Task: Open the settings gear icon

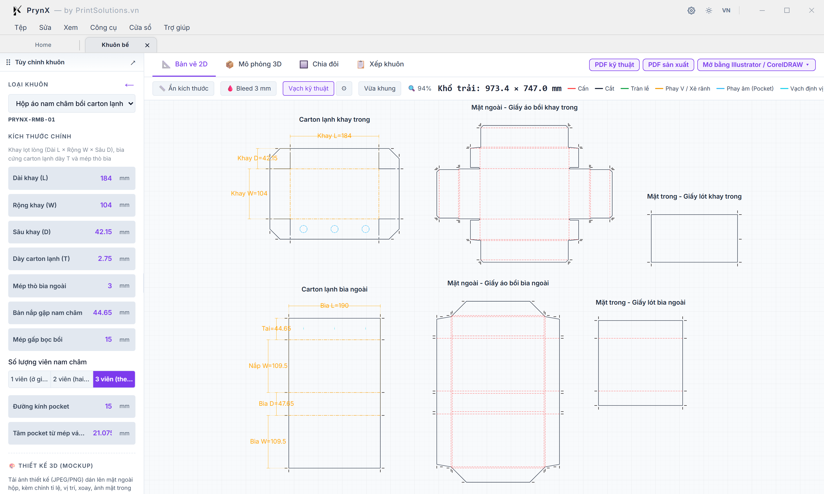Action: [x=691, y=10]
